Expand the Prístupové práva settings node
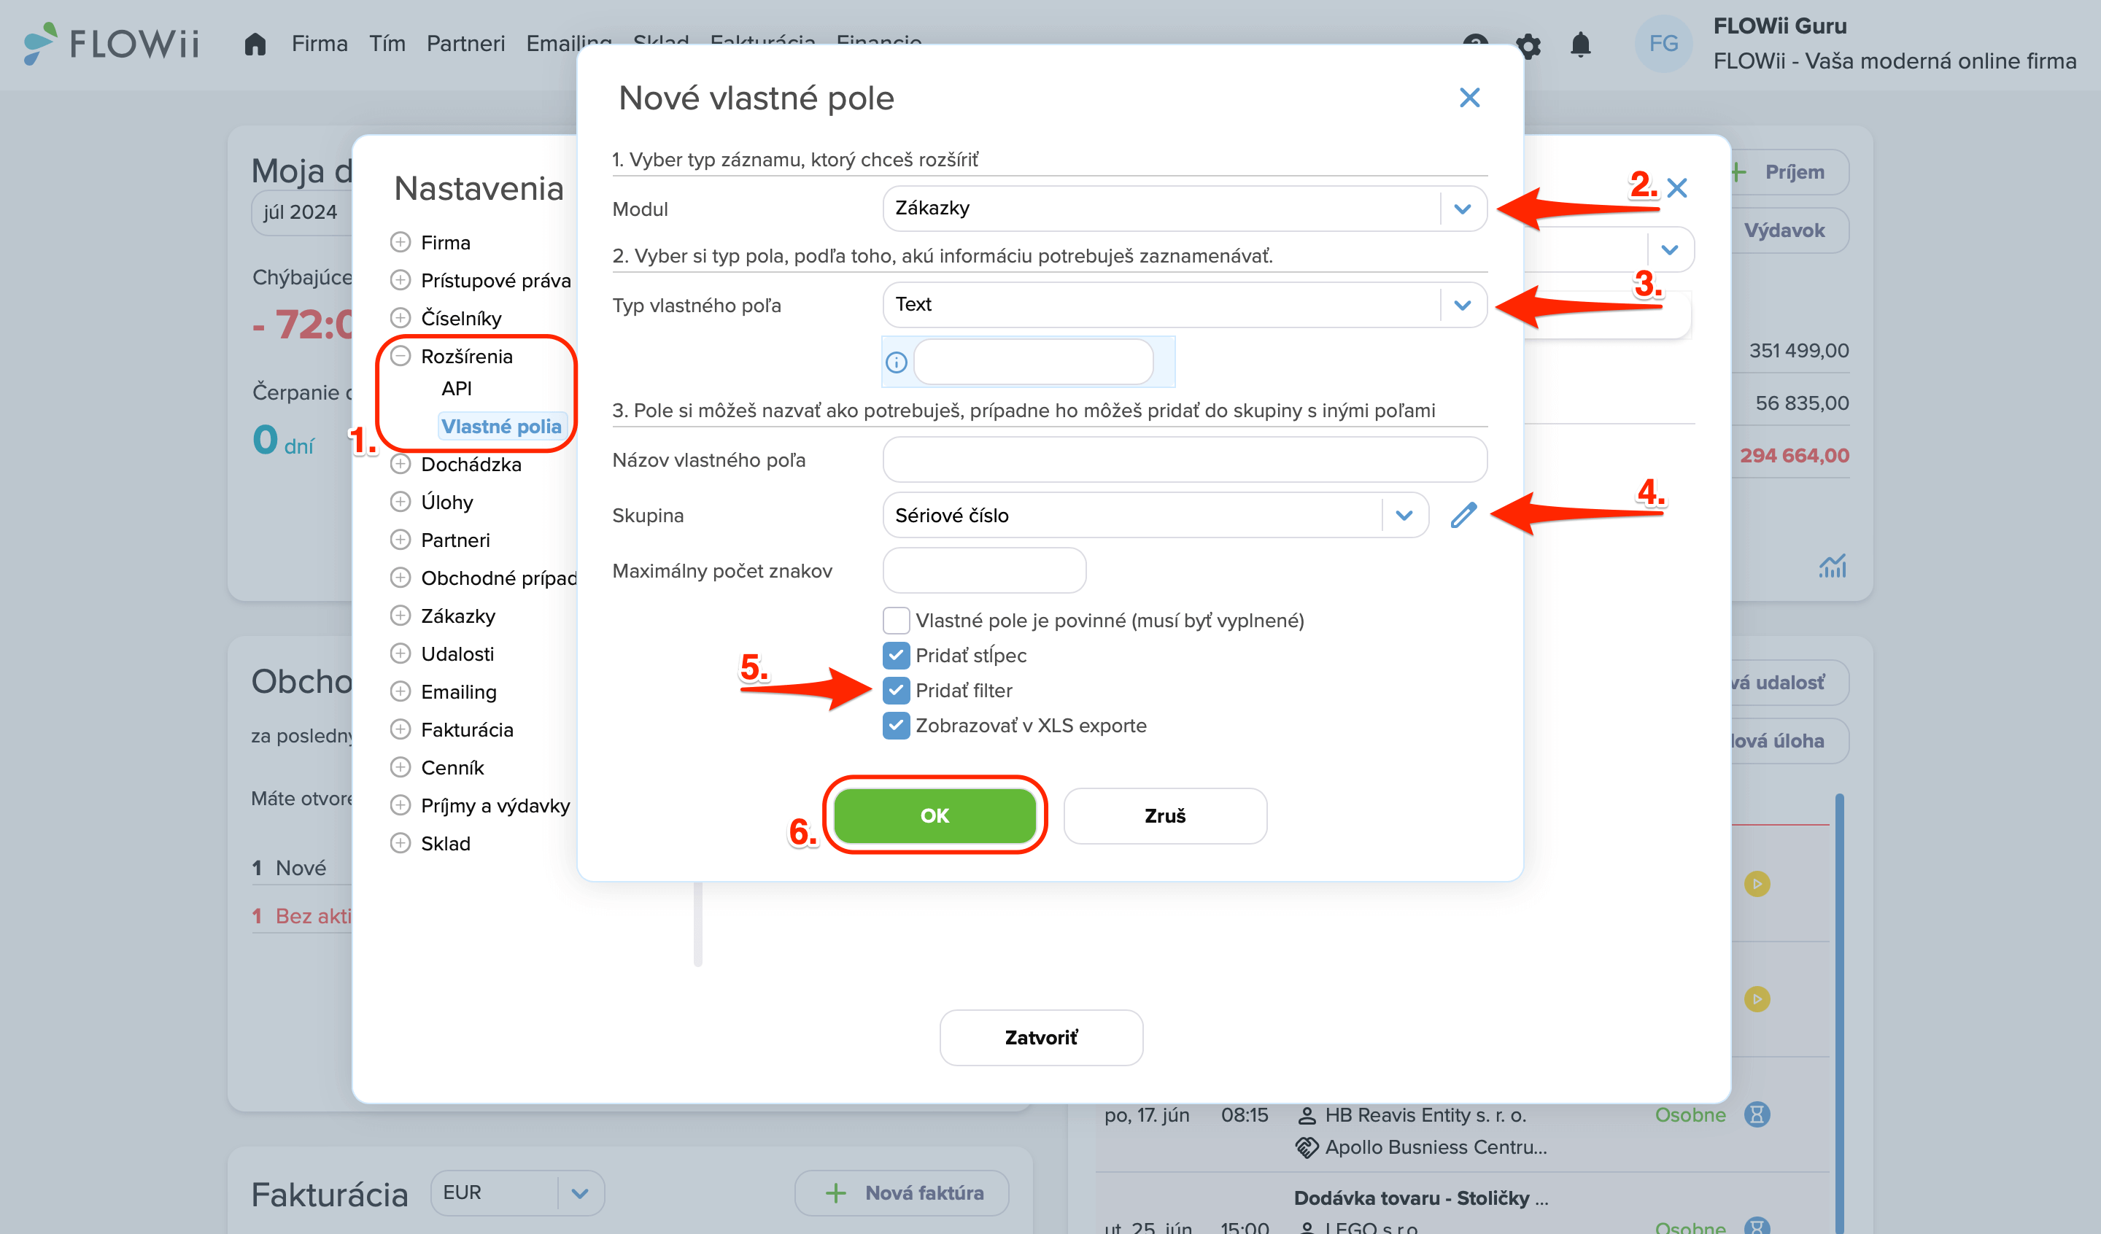Image resolution: width=2101 pixels, height=1234 pixels. 401,279
